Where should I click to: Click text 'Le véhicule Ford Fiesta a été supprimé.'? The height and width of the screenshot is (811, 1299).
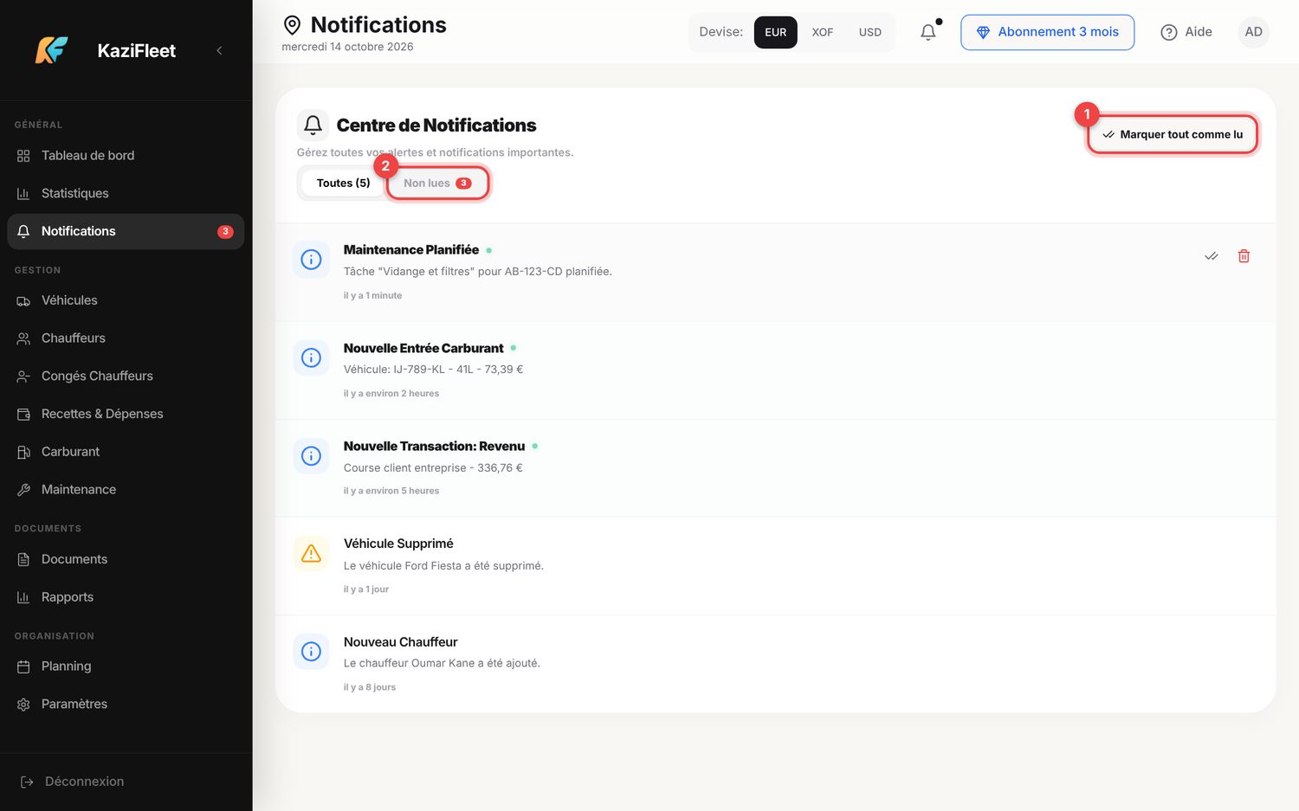(x=443, y=566)
